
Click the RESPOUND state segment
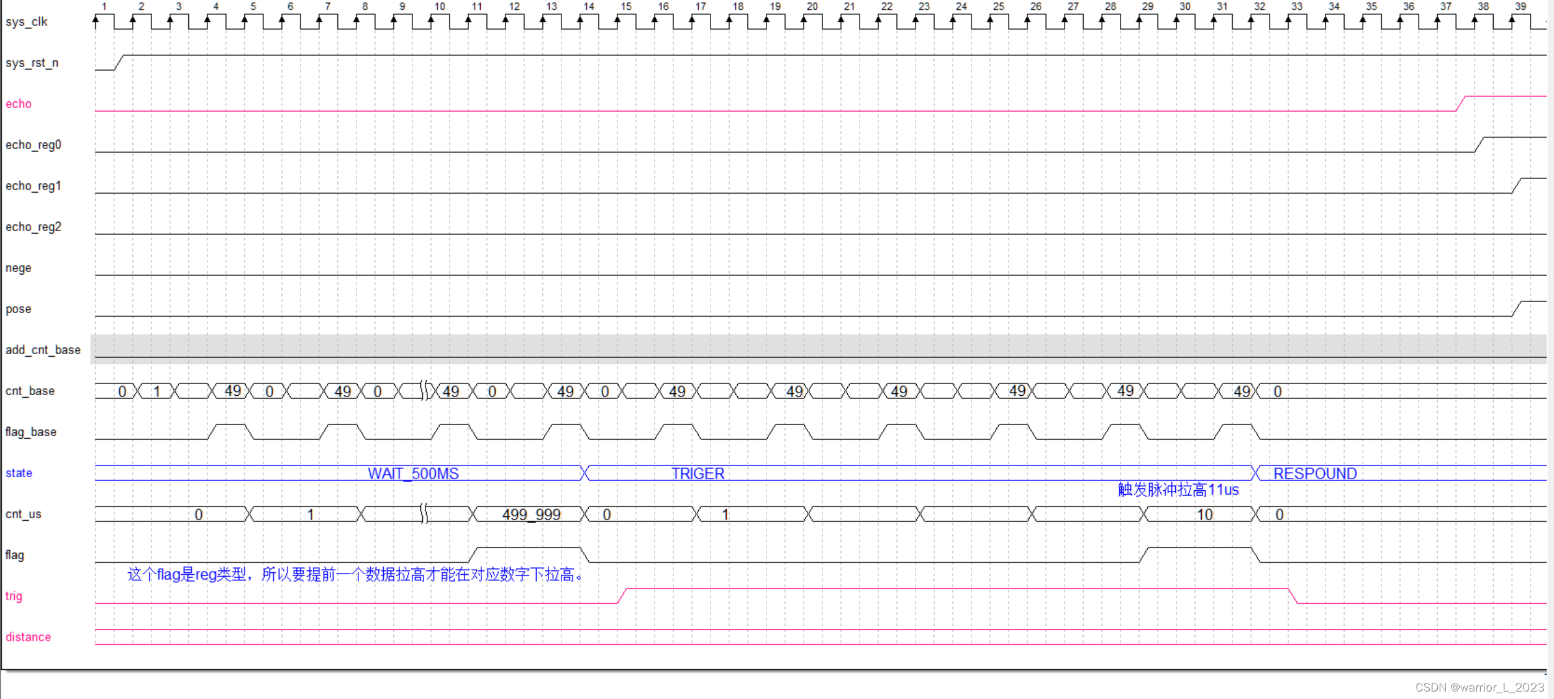(x=1315, y=473)
